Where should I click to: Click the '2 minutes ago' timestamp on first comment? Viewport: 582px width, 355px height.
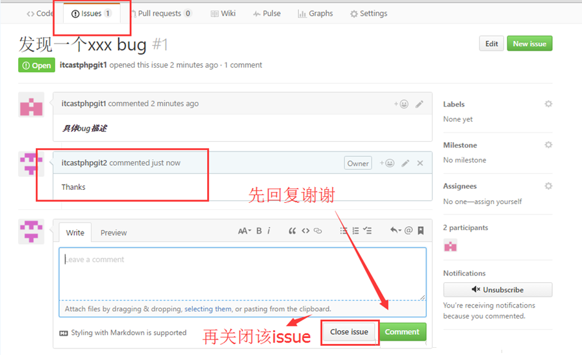175,103
